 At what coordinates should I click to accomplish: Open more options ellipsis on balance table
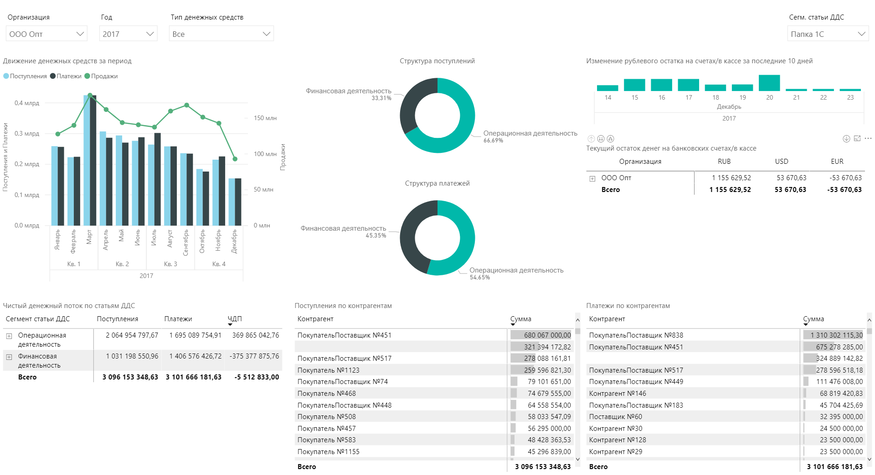(868, 139)
